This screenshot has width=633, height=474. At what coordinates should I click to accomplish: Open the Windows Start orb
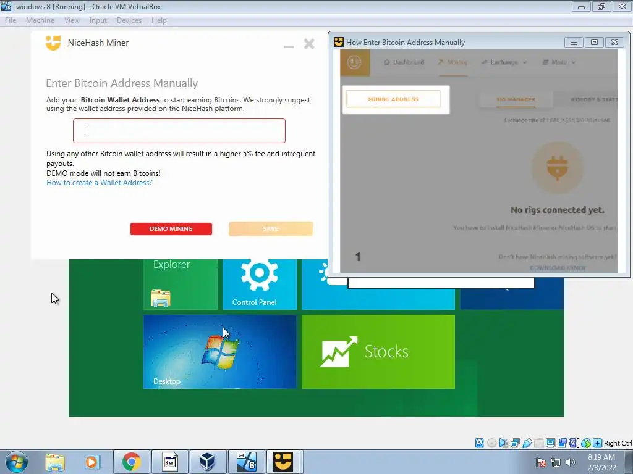pyautogui.click(x=17, y=462)
